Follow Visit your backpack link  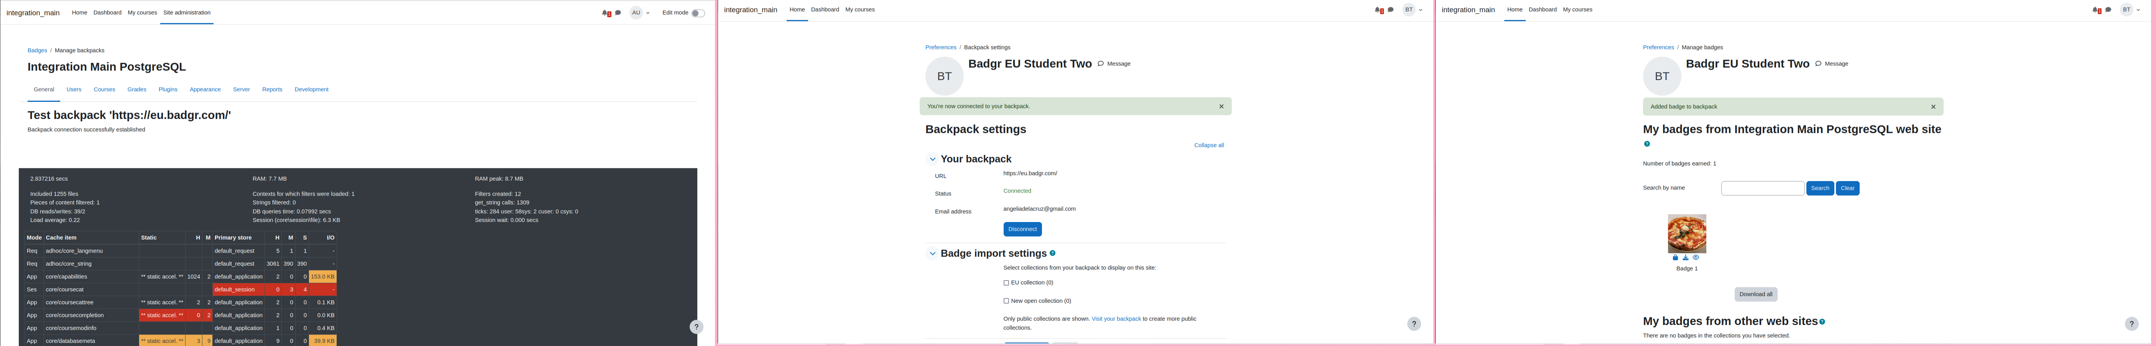[x=1116, y=319]
